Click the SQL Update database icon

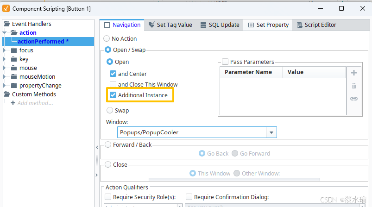[x=203, y=25]
